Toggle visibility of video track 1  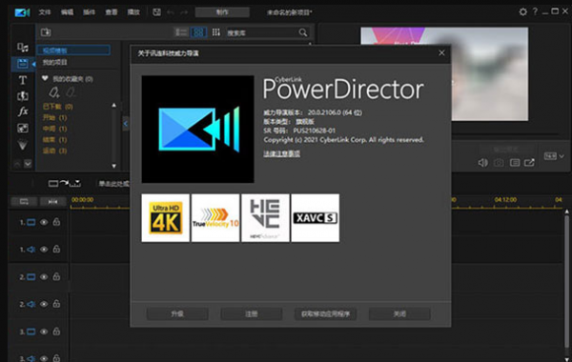click(x=44, y=222)
